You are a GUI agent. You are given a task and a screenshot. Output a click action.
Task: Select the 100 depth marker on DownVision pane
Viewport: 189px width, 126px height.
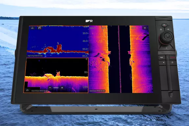(85, 87)
